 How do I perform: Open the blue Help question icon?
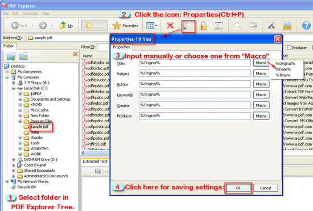click(306, 26)
